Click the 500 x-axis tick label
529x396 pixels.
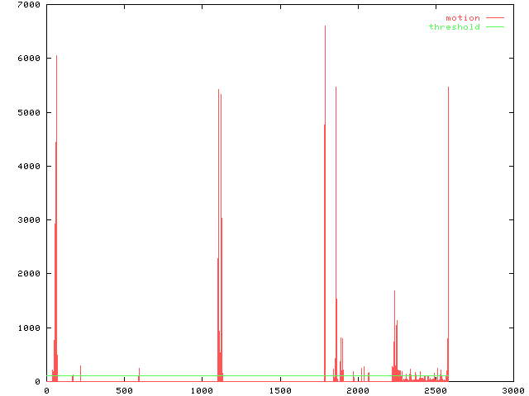pos(124,389)
